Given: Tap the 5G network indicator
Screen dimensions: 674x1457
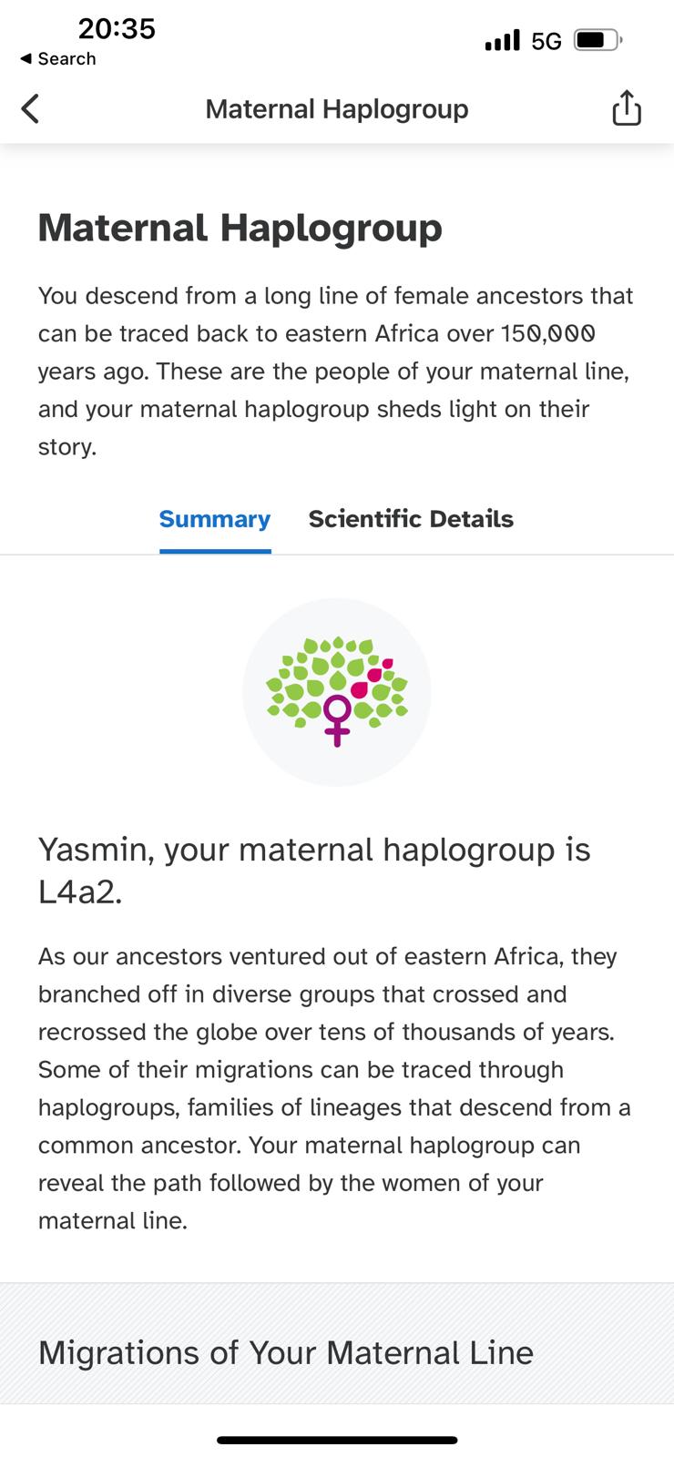Looking at the screenshot, I should (546, 41).
